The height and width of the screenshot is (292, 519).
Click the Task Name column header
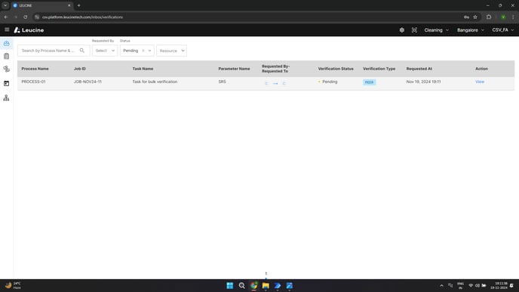143,69
